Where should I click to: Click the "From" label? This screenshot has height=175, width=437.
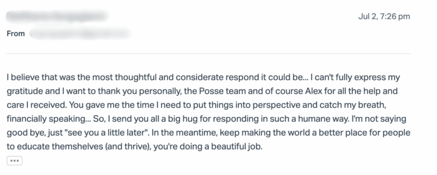[x=16, y=34]
